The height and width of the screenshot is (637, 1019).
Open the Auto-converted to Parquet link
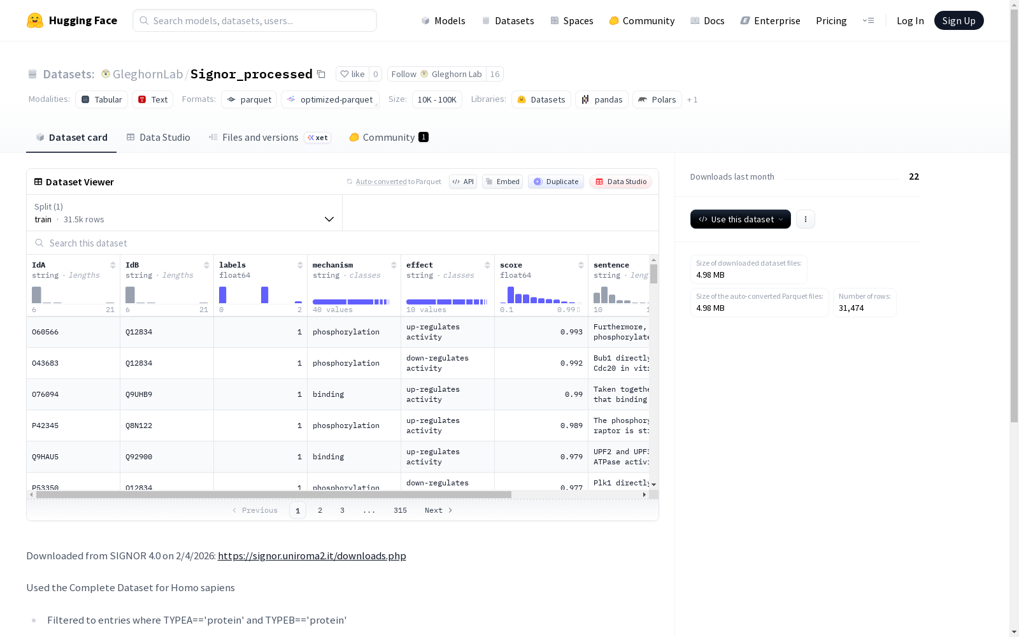[x=394, y=182]
